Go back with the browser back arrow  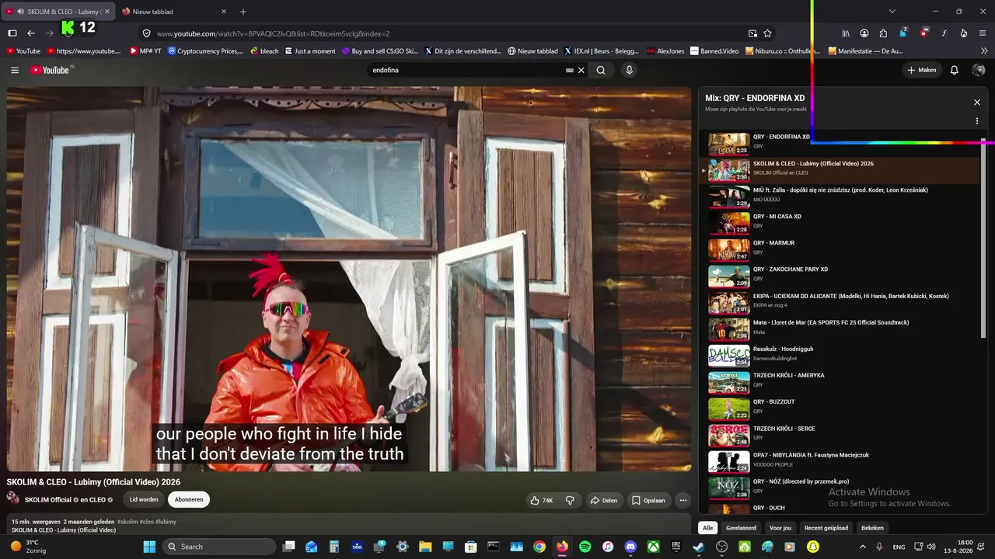31,33
